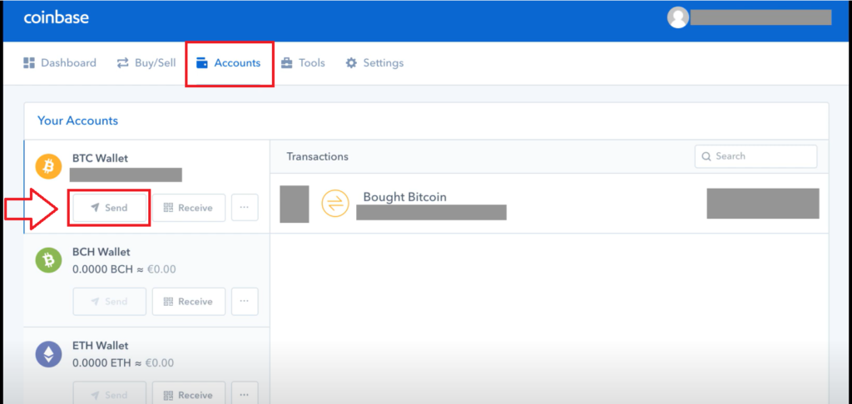Open the Dashboard tab
The height and width of the screenshot is (404, 852).
tap(60, 63)
